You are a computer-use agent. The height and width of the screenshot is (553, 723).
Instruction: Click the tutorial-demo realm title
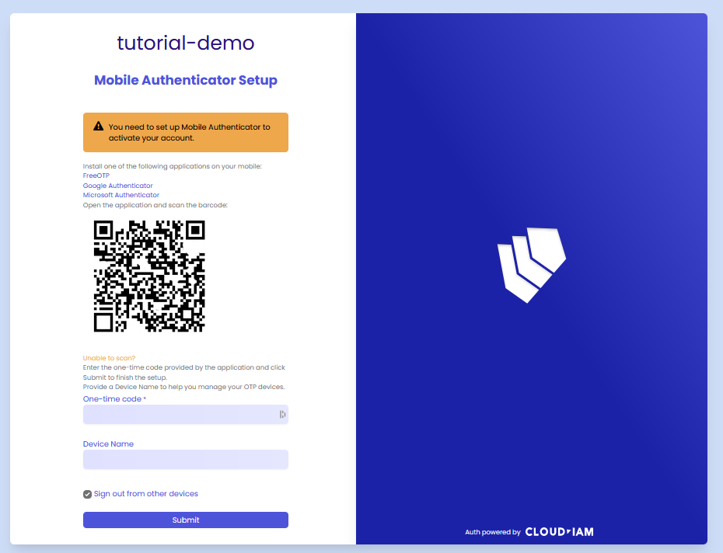(185, 43)
